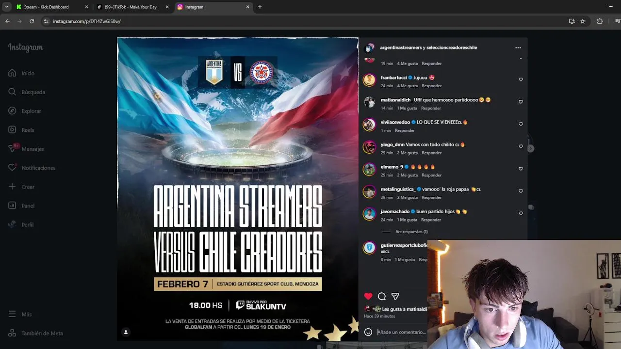Like javomachado comment
This screenshot has width=621, height=349.
(521, 213)
